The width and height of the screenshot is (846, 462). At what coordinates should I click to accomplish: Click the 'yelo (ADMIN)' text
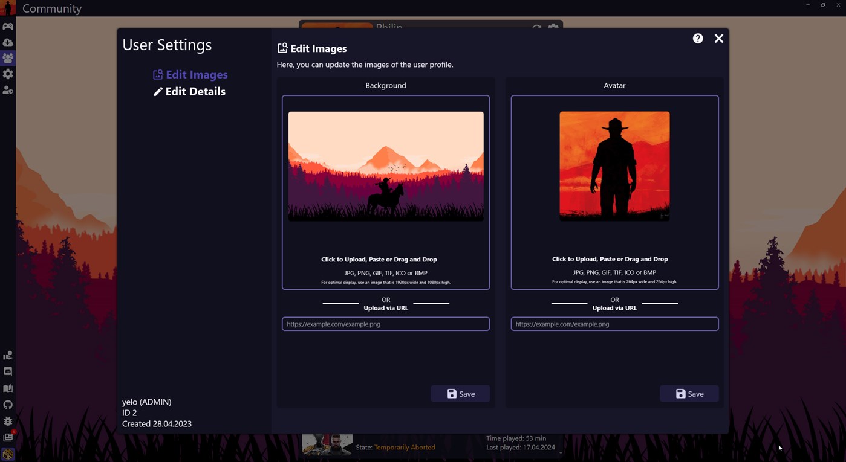click(147, 402)
